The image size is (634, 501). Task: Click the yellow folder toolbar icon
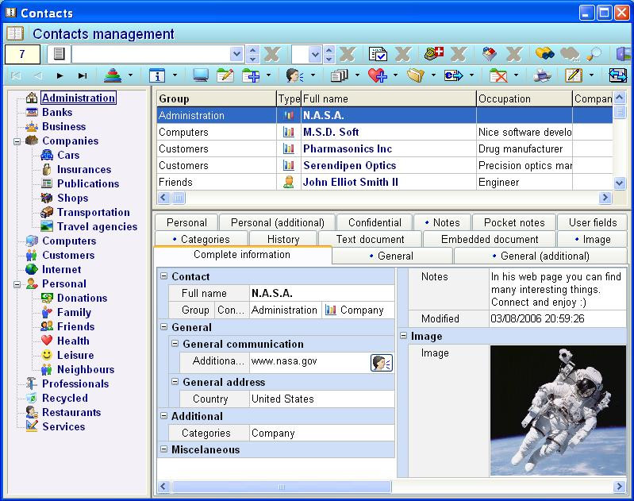coord(416,75)
